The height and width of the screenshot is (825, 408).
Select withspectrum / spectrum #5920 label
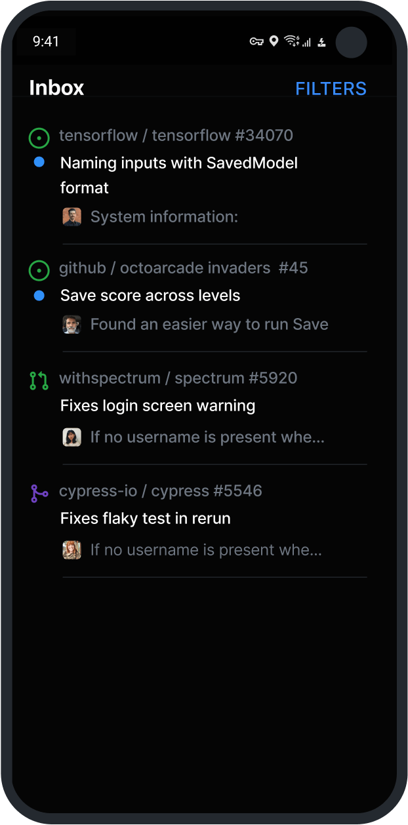tap(178, 378)
